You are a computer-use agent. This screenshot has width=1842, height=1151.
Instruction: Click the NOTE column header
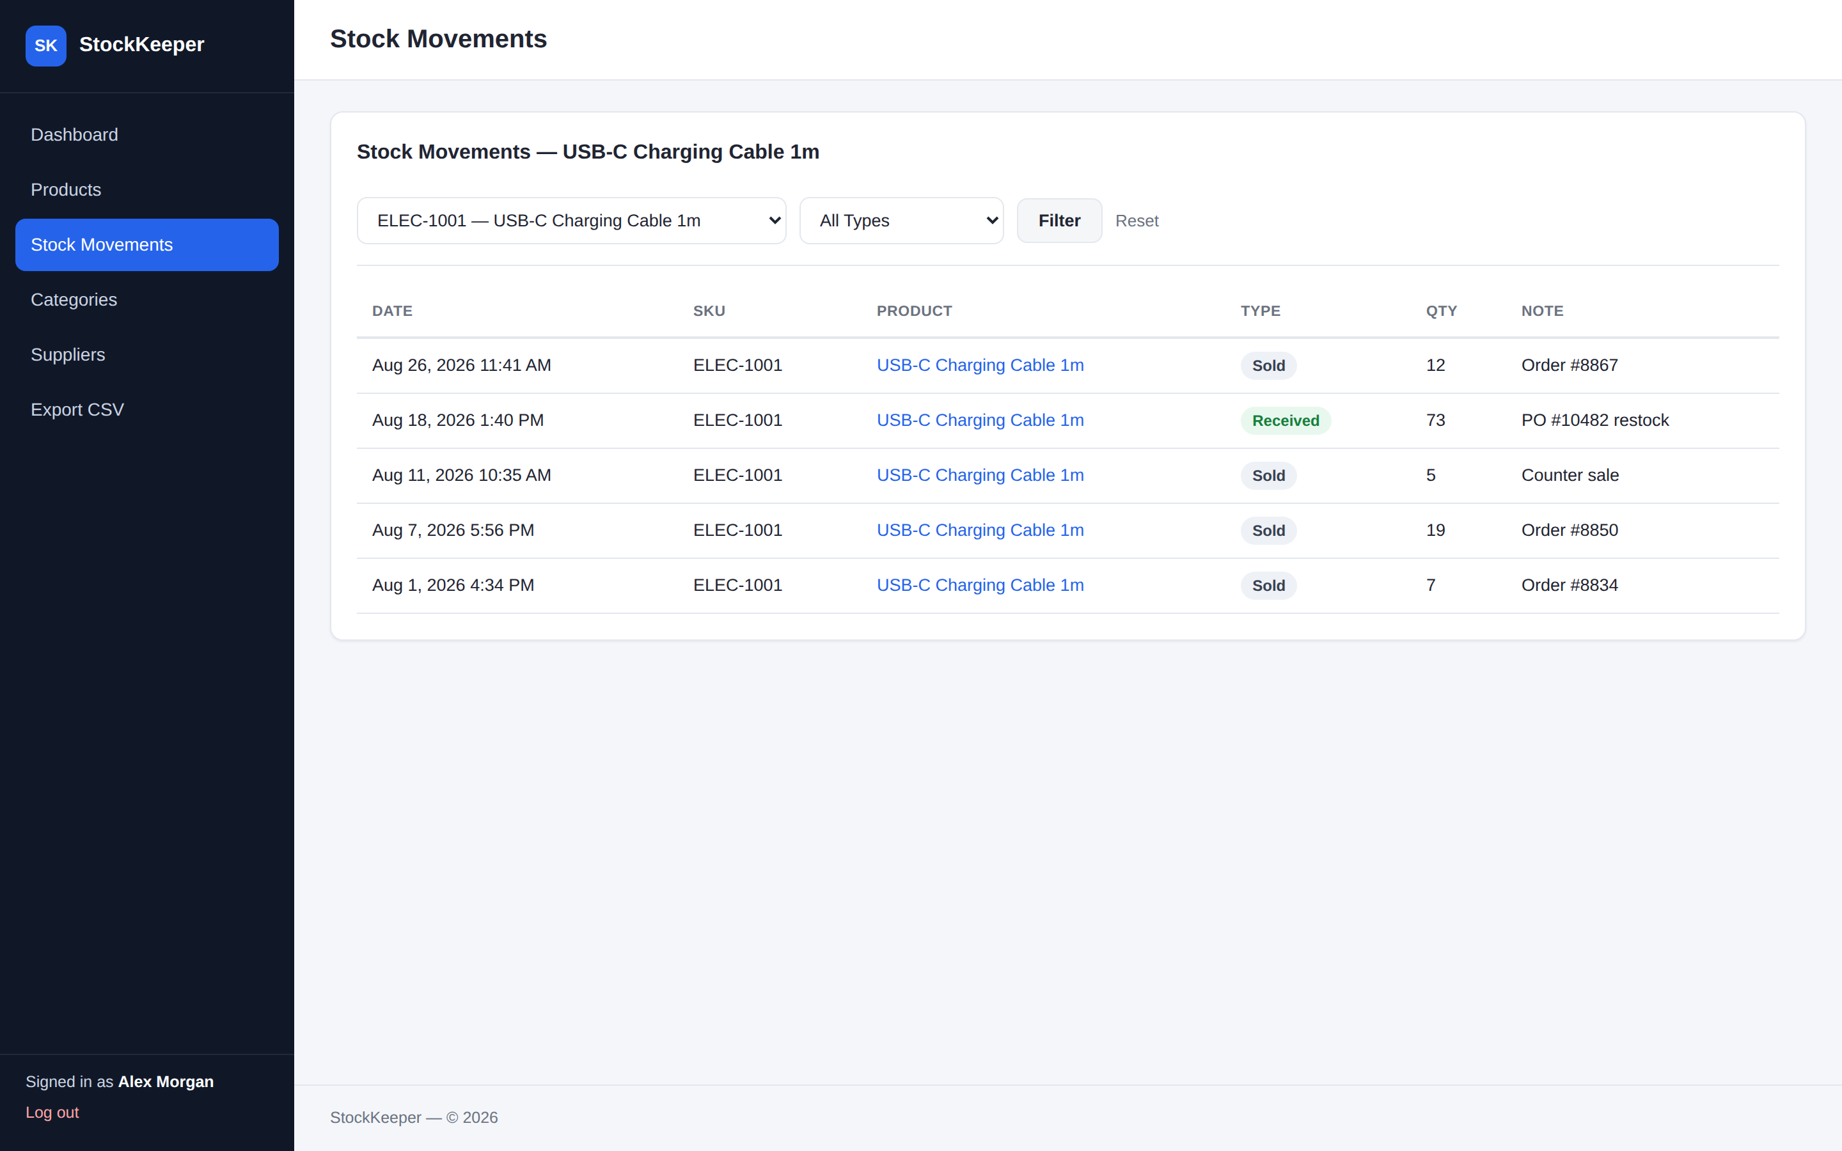1542,311
